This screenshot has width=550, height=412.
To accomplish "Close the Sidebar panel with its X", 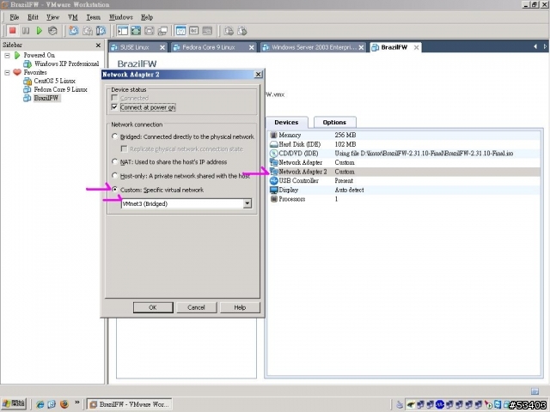I will [x=98, y=45].
